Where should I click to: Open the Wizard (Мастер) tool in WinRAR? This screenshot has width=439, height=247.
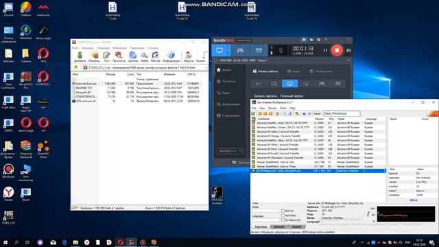156,56
